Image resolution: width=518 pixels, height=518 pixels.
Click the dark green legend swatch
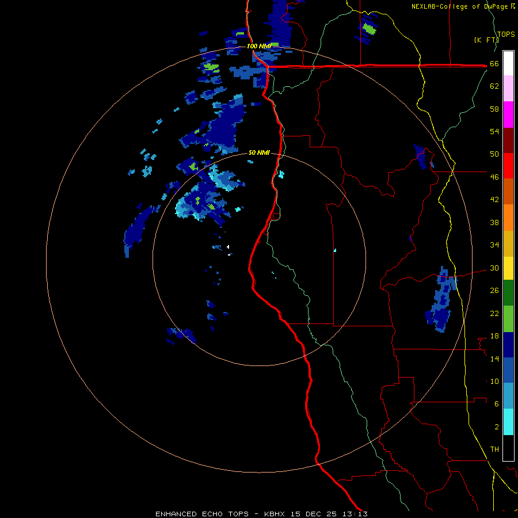508,293
